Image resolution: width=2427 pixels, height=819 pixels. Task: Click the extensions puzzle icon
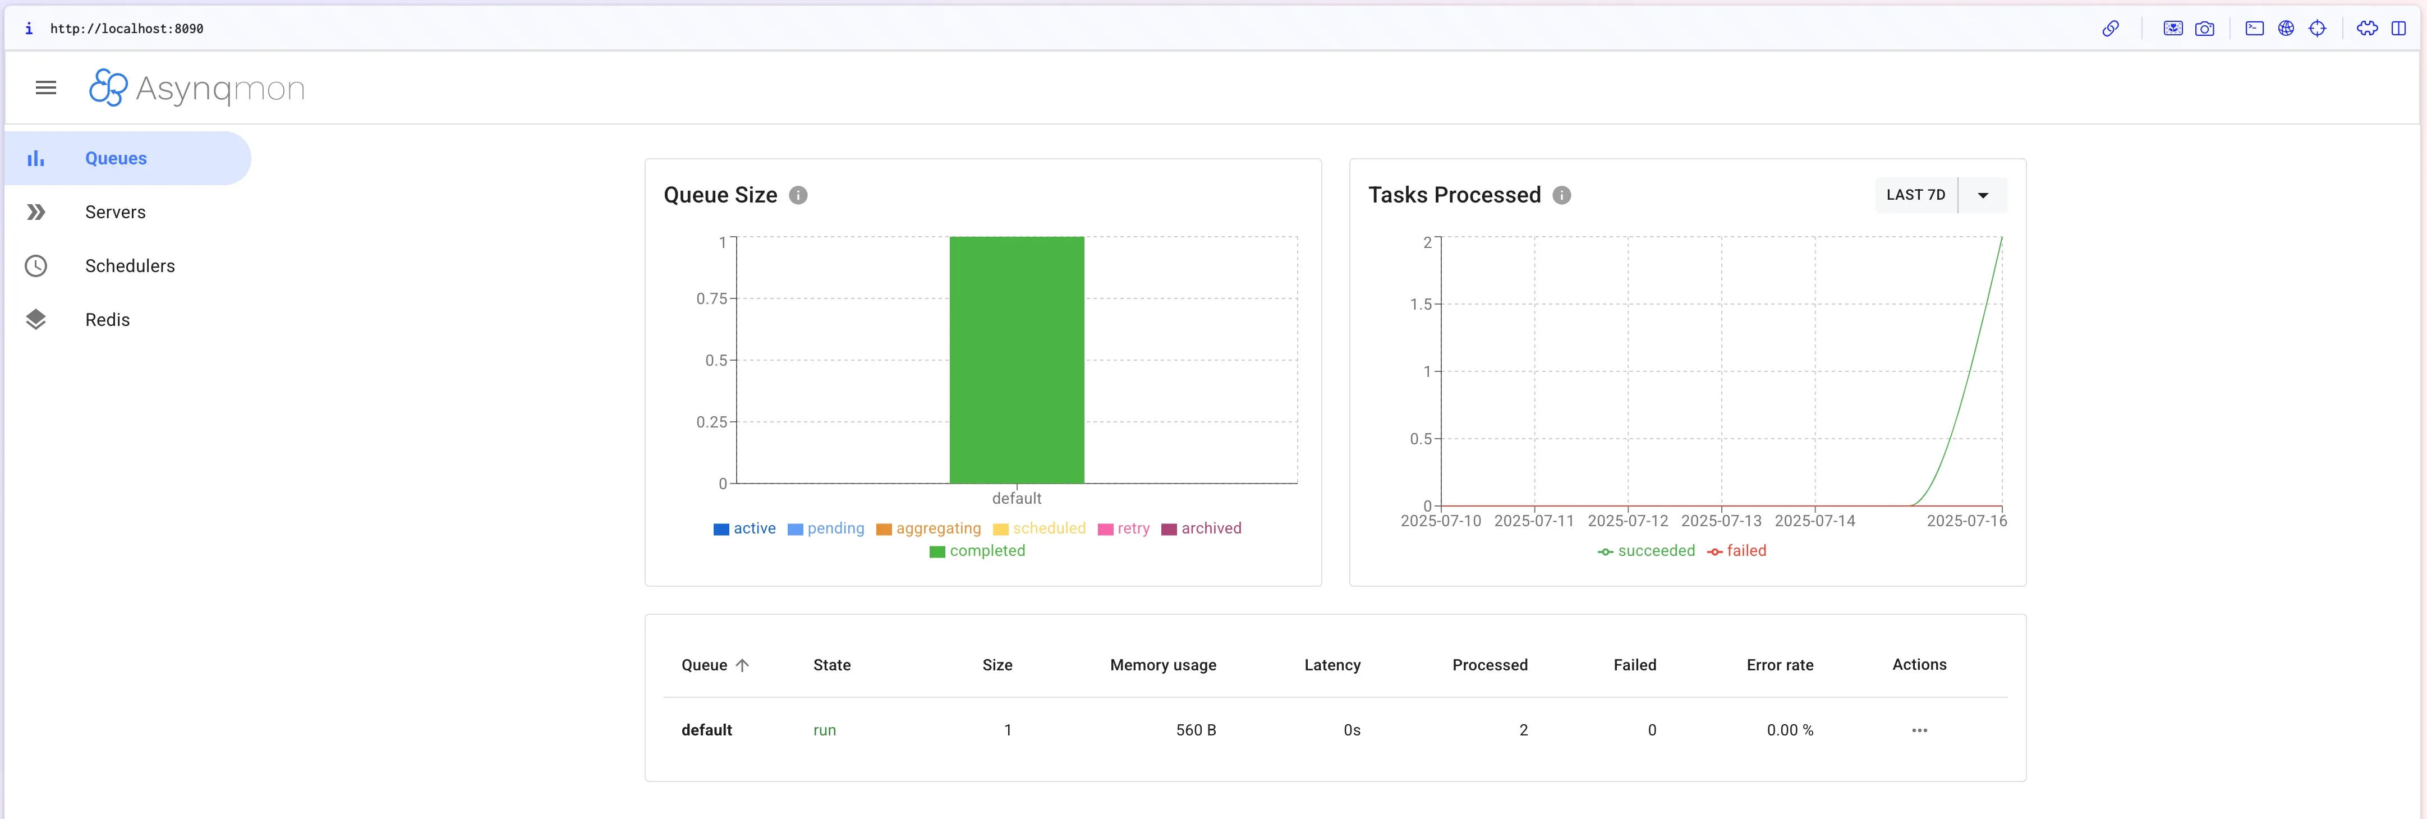(x=2367, y=28)
